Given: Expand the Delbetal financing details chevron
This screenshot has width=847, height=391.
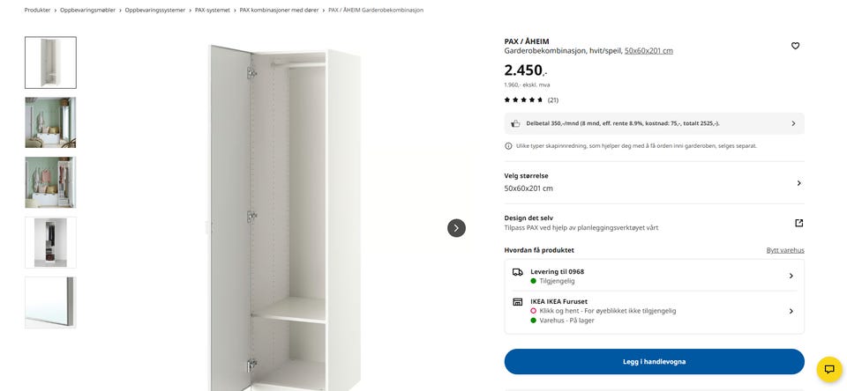Looking at the screenshot, I should pos(792,123).
